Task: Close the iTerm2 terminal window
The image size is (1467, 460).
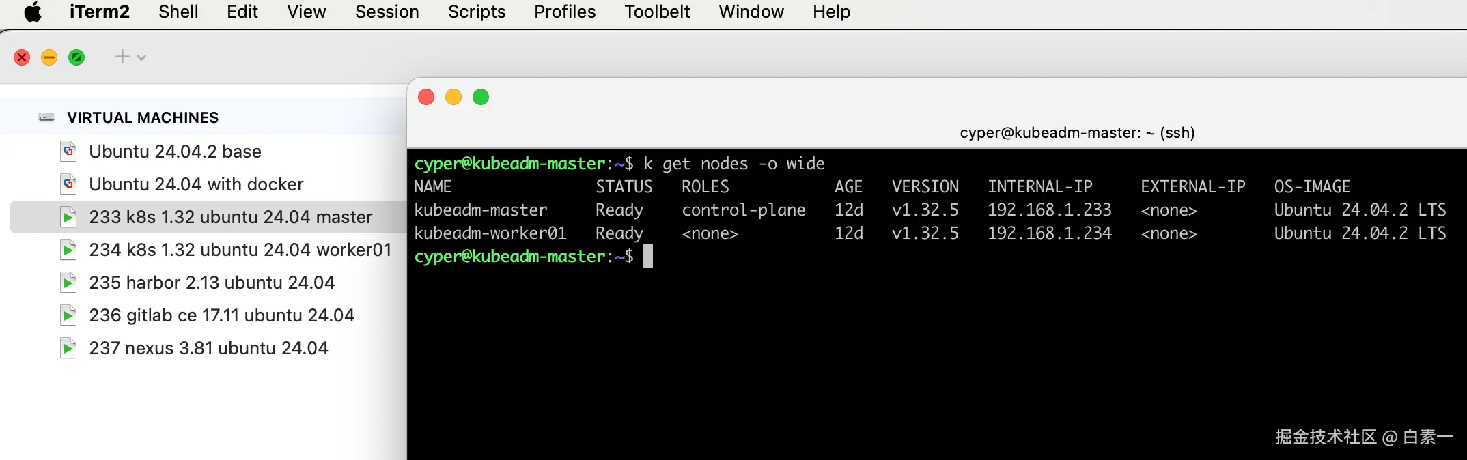Action: pyautogui.click(x=426, y=97)
